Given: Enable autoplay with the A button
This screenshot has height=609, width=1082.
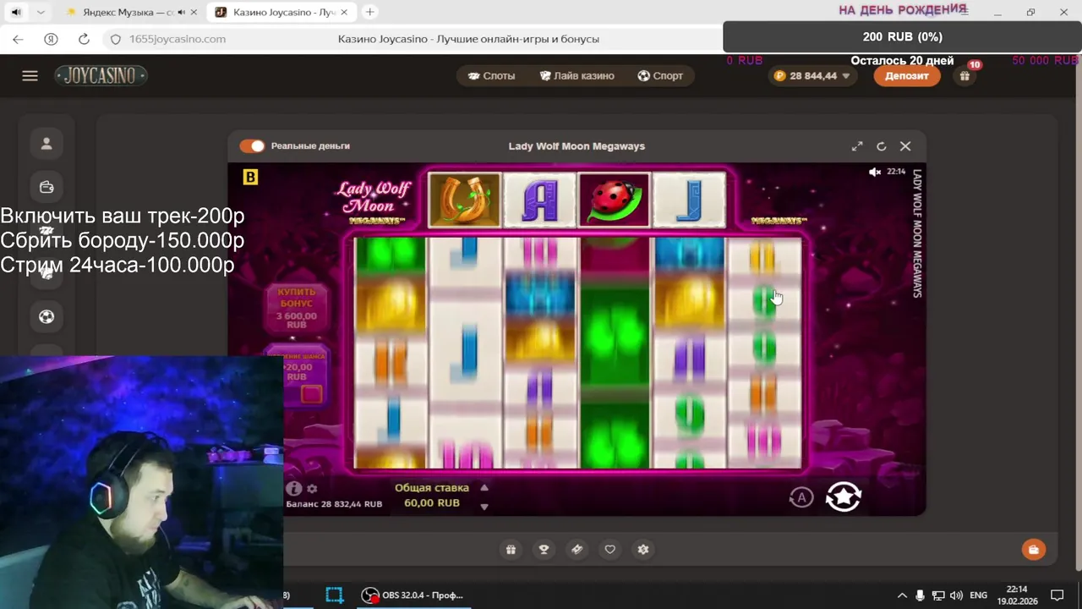Looking at the screenshot, I should click(x=801, y=497).
